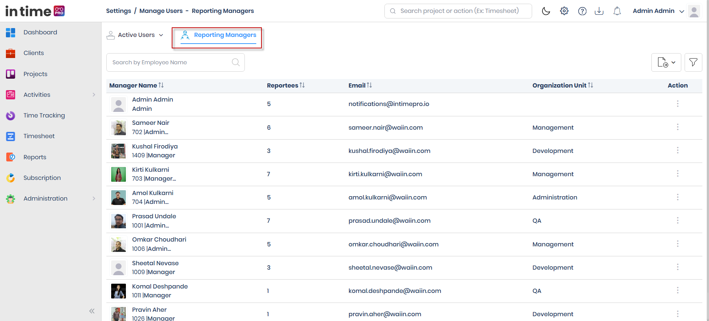Click Komal Deshpande's profile photo
The image size is (709, 321).
click(x=119, y=291)
